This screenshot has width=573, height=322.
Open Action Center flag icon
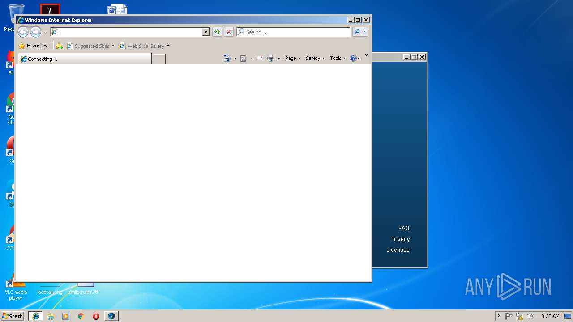[x=509, y=316]
